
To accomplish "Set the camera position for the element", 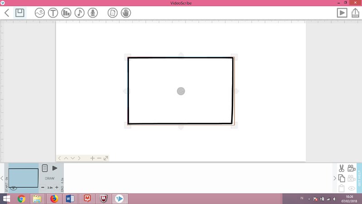I will click(352, 168).
